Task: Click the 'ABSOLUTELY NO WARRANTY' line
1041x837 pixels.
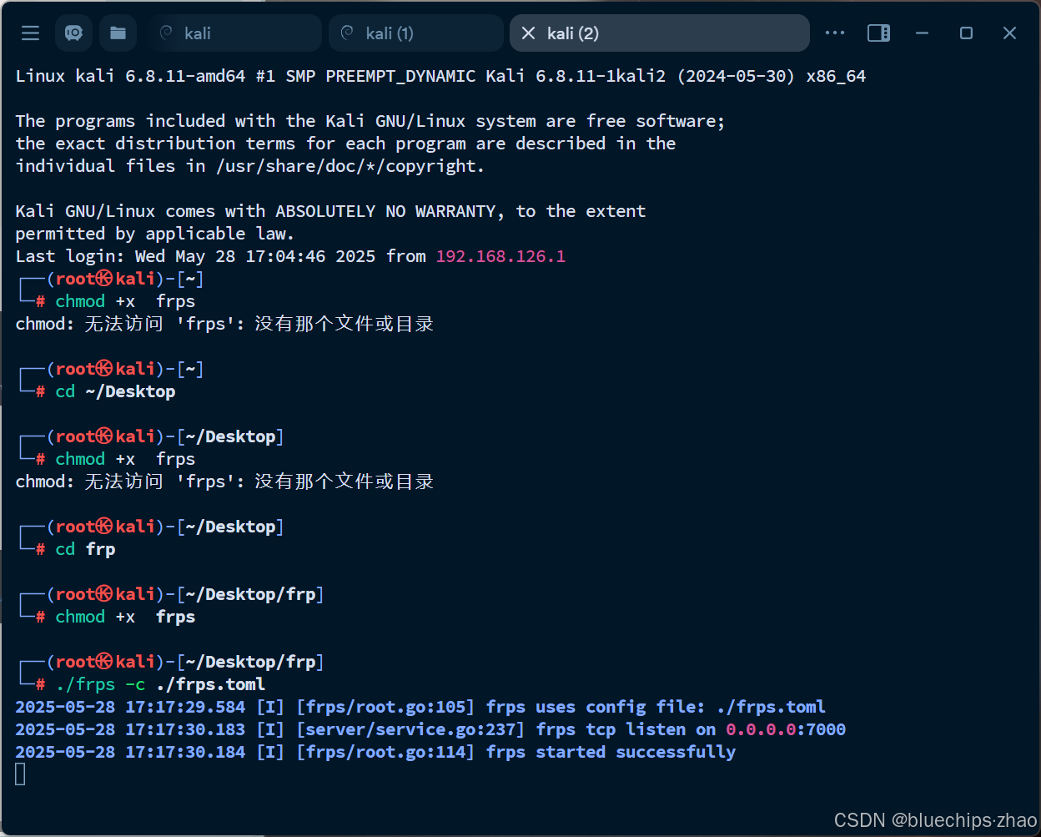Action: (330, 211)
